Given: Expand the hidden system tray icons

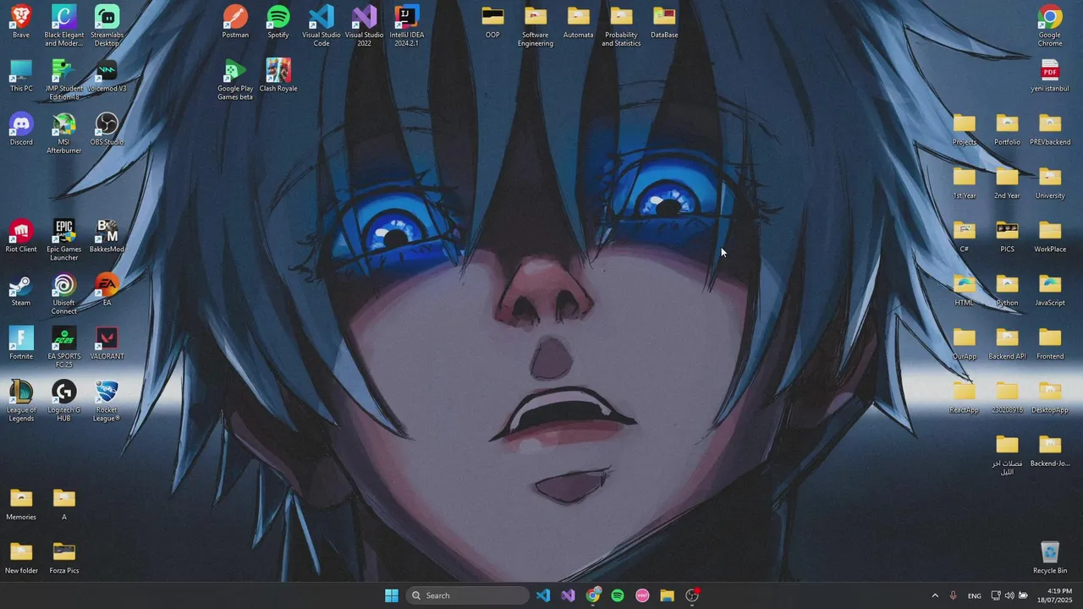Looking at the screenshot, I should [935, 595].
